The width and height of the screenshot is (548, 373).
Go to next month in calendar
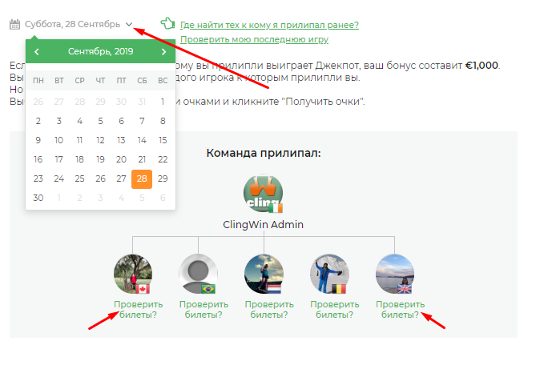point(163,52)
